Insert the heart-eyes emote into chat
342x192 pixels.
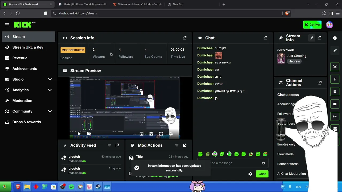265,154
